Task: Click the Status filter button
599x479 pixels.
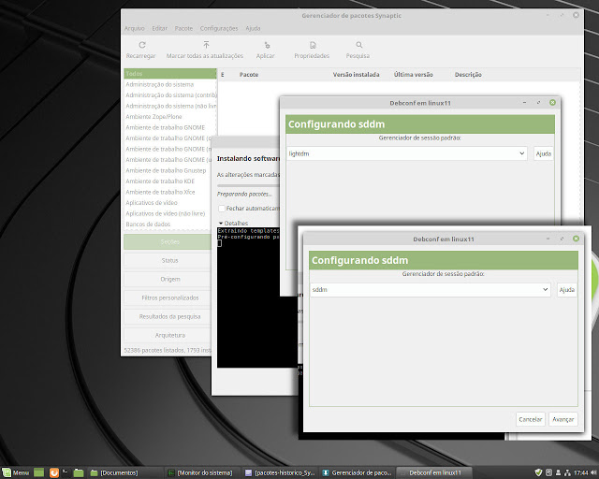Action: 168,260
